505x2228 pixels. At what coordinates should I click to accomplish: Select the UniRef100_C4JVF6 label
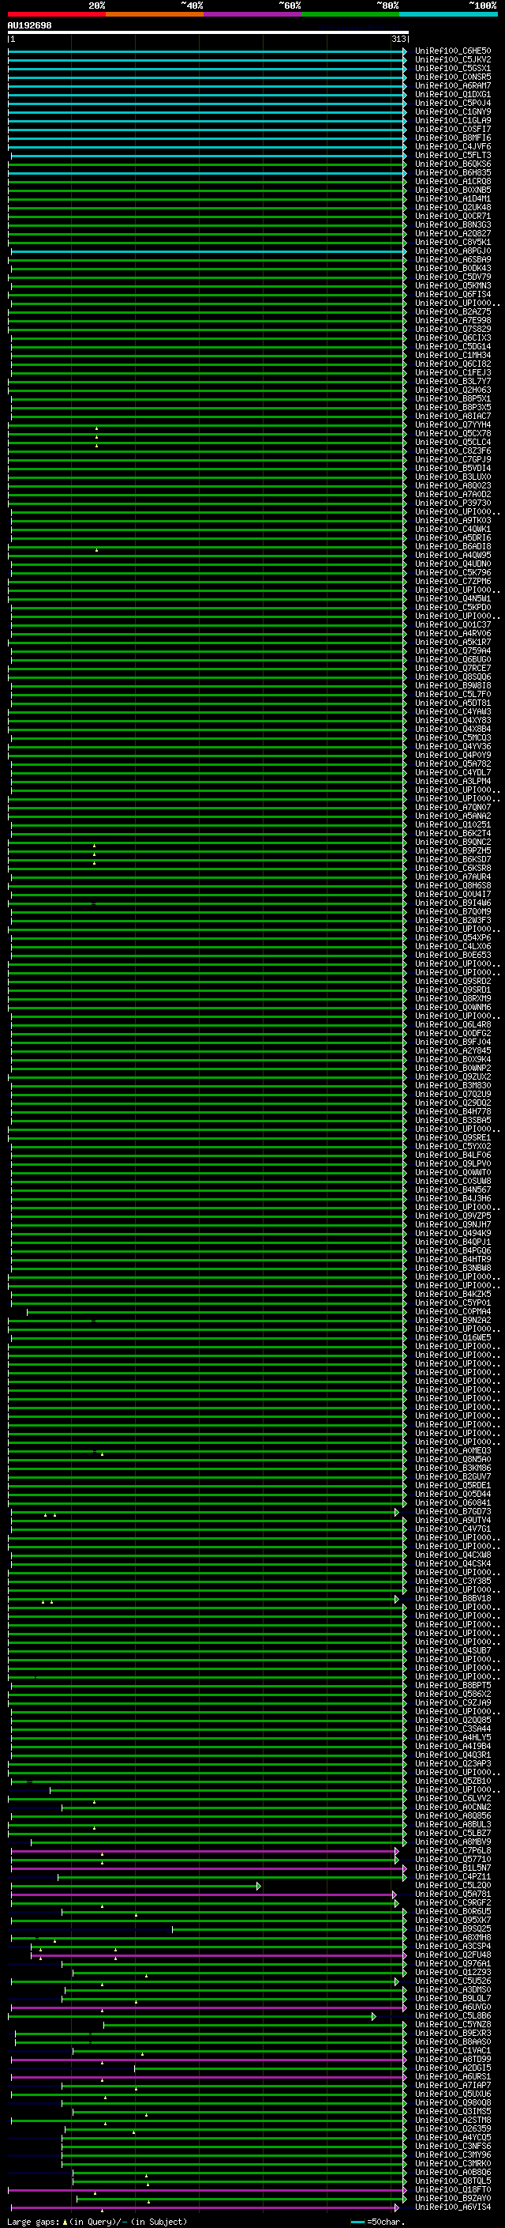click(453, 146)
